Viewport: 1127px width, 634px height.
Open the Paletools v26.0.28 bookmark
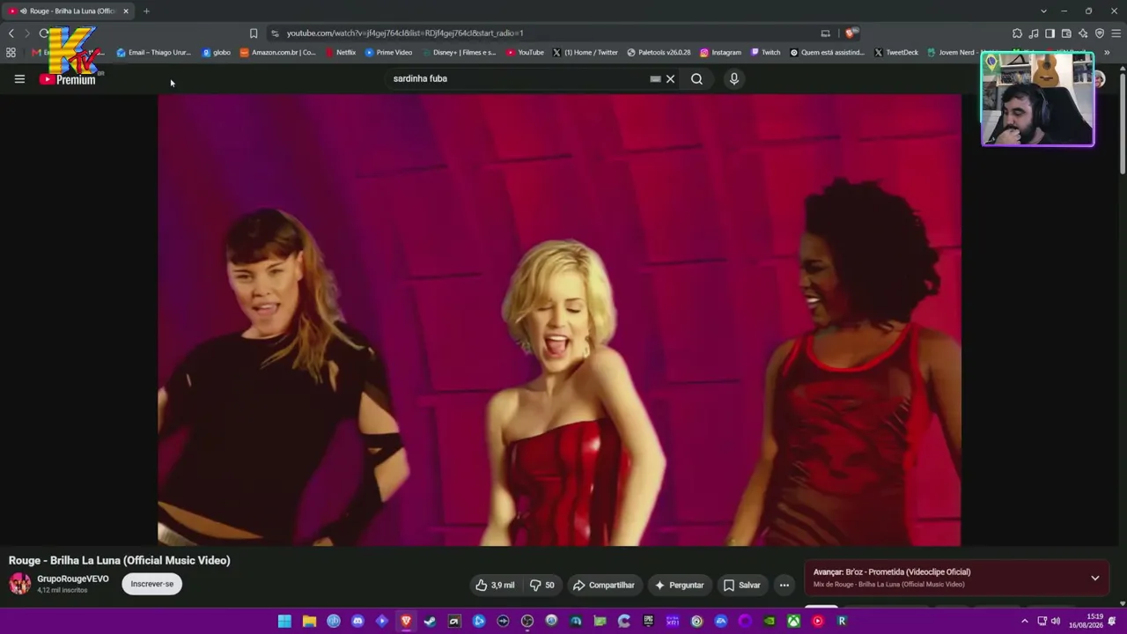659,53
